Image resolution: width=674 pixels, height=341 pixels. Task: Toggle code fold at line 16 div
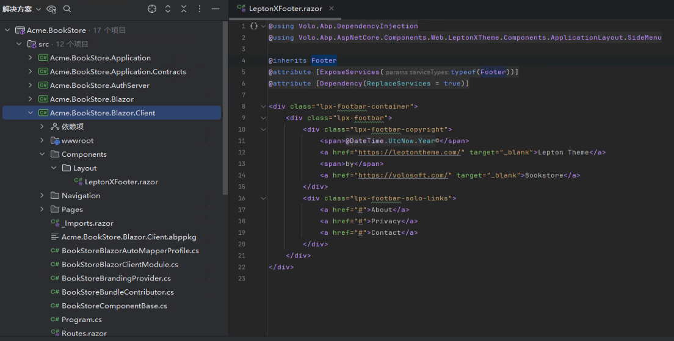tap(263, 198)
